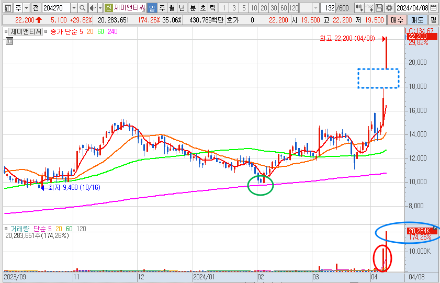Click the 평 button
440x283 pixels.
(x=434, y=20)
